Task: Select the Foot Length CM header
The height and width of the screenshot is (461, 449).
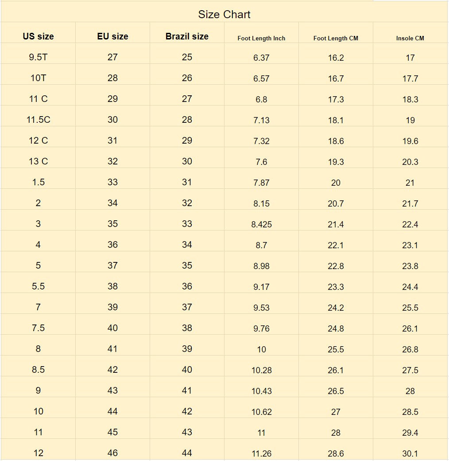Action: (336, 38)
